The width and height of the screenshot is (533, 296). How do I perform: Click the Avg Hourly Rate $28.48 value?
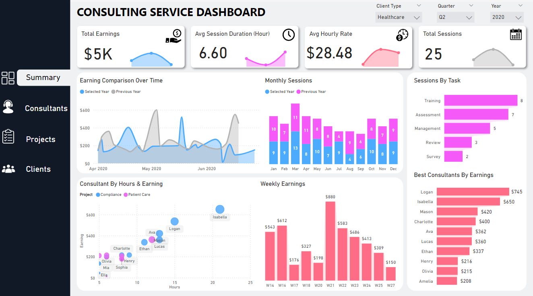pyautogui.click(x=329, y=53)
